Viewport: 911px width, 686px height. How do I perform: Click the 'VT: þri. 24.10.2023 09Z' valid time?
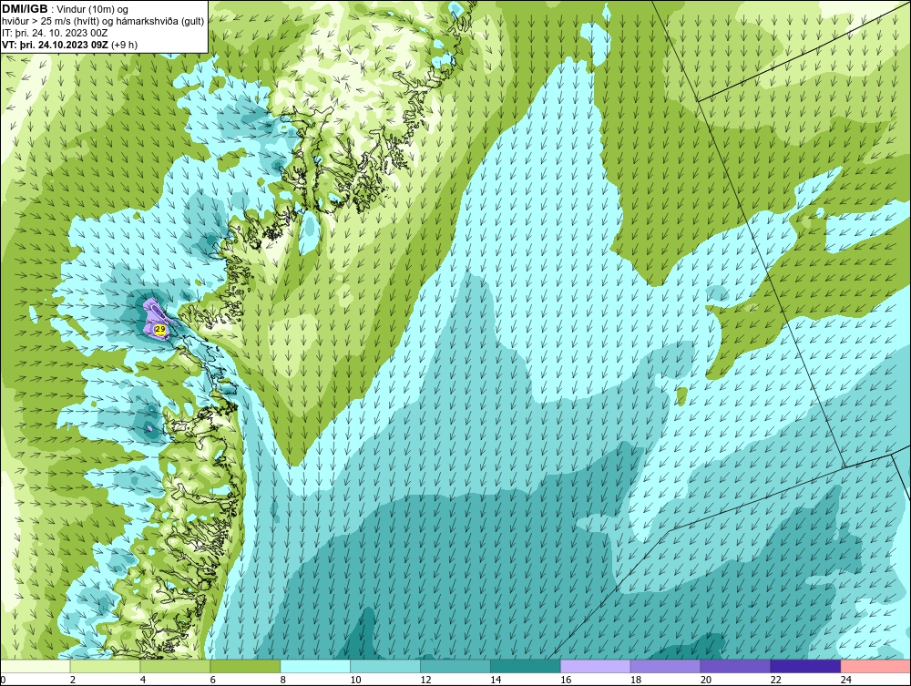[55, 45]
